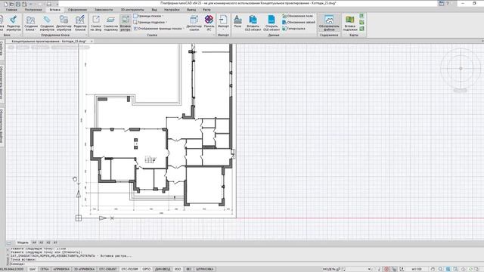This screenshot has width=484, height=272.
Task: Open the Построение ribbon tab
Action: [33, 10]
